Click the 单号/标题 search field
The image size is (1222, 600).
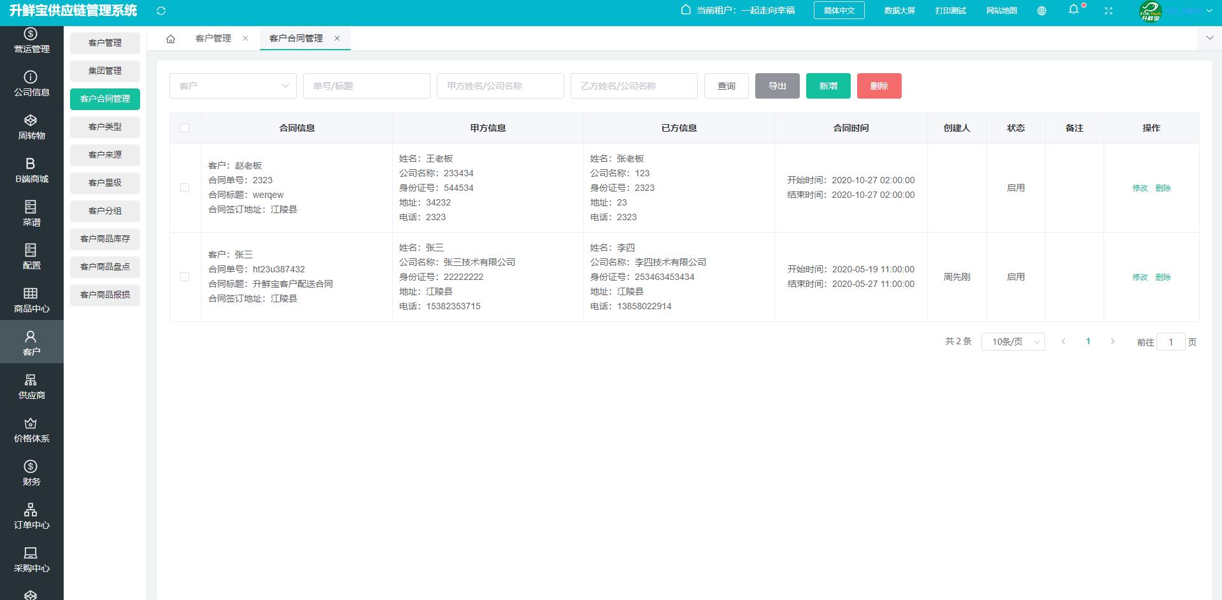click(366, 86)
